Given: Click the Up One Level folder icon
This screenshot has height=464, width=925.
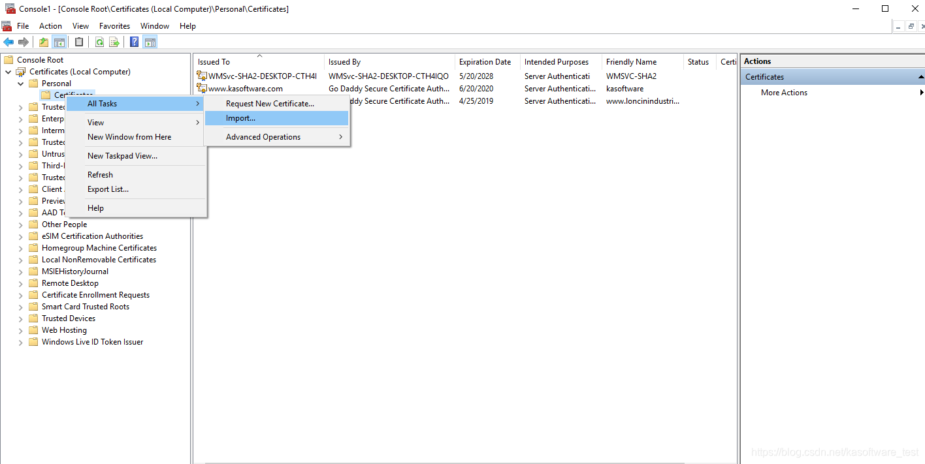Looking at the screenshot, I should pyautogui.click(x=44, y=42).
